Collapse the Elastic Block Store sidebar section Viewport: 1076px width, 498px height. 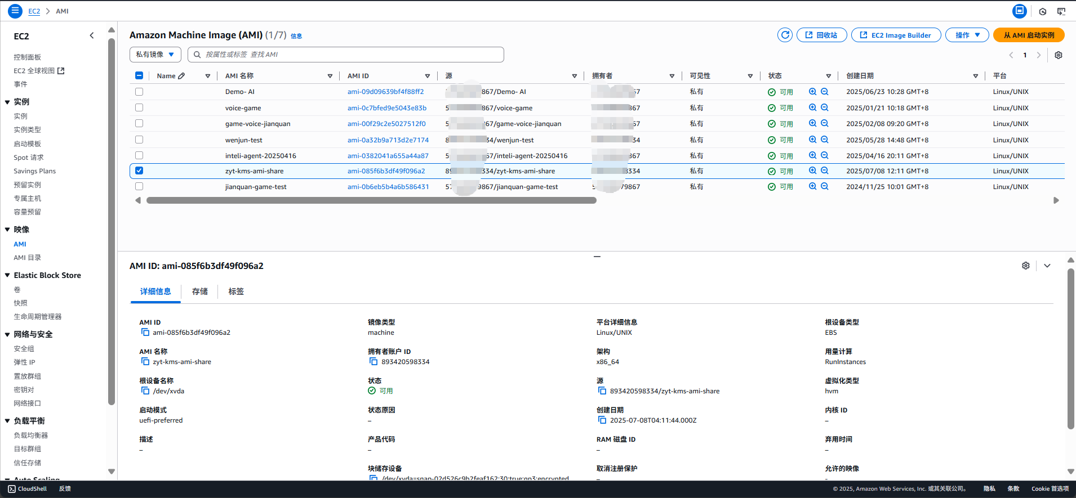[7, 275]
